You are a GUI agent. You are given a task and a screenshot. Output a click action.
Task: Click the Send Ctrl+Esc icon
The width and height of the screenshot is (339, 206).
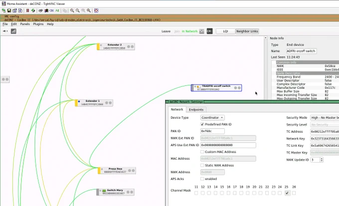point(46,10)
